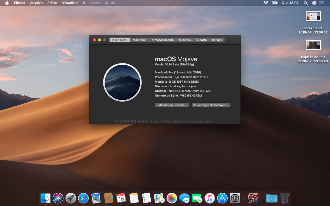Click NVIDIA GeForce 320M 256 MB text
The width and height of the screenshot is (330, 206).
pyautogui.click(x=190, y=91)
